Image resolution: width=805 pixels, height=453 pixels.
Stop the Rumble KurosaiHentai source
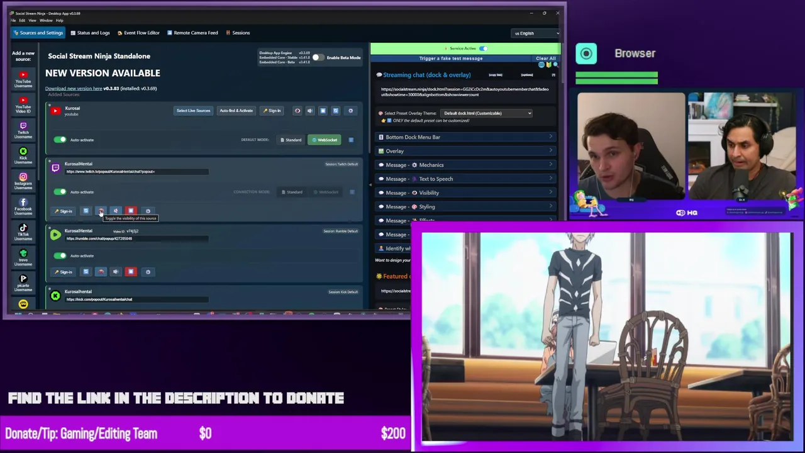(130, 272)
